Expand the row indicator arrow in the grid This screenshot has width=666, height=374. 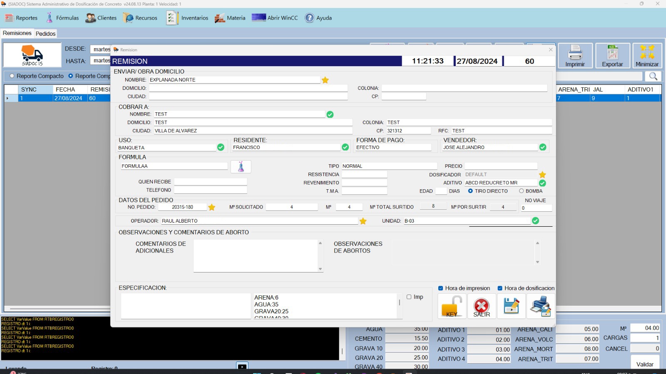(x=7, y=99)
